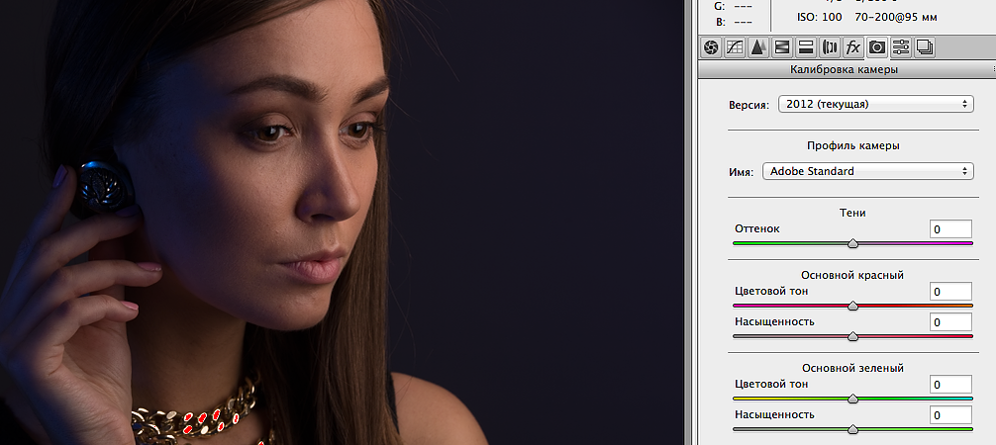Screen dimensions: 996x445
Task: Click the Тени Оттенок value field
Action: tap(950, 228)
